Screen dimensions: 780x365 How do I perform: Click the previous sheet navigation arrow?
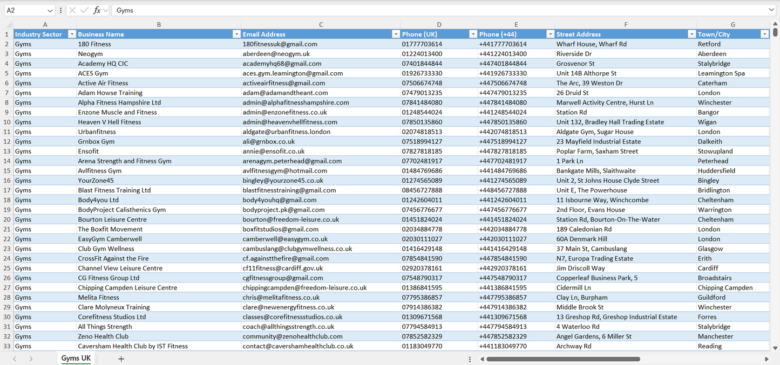click(15, 359)
